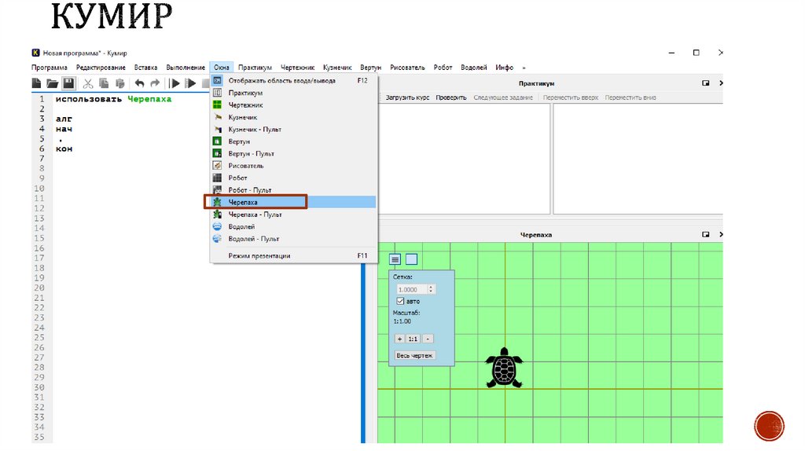The height and width of the screenshot is (451, 805).
Task: Click blue square button beside hamburger icon
Action: 411,259
